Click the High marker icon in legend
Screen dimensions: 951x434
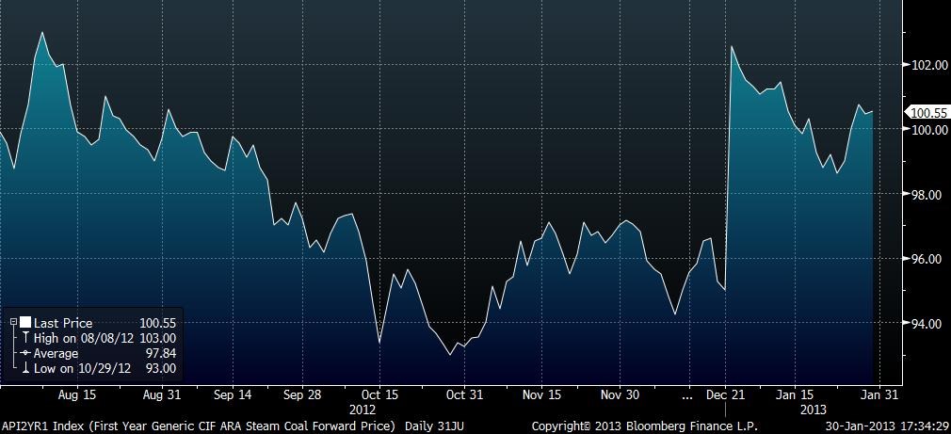tap(25, 338)
